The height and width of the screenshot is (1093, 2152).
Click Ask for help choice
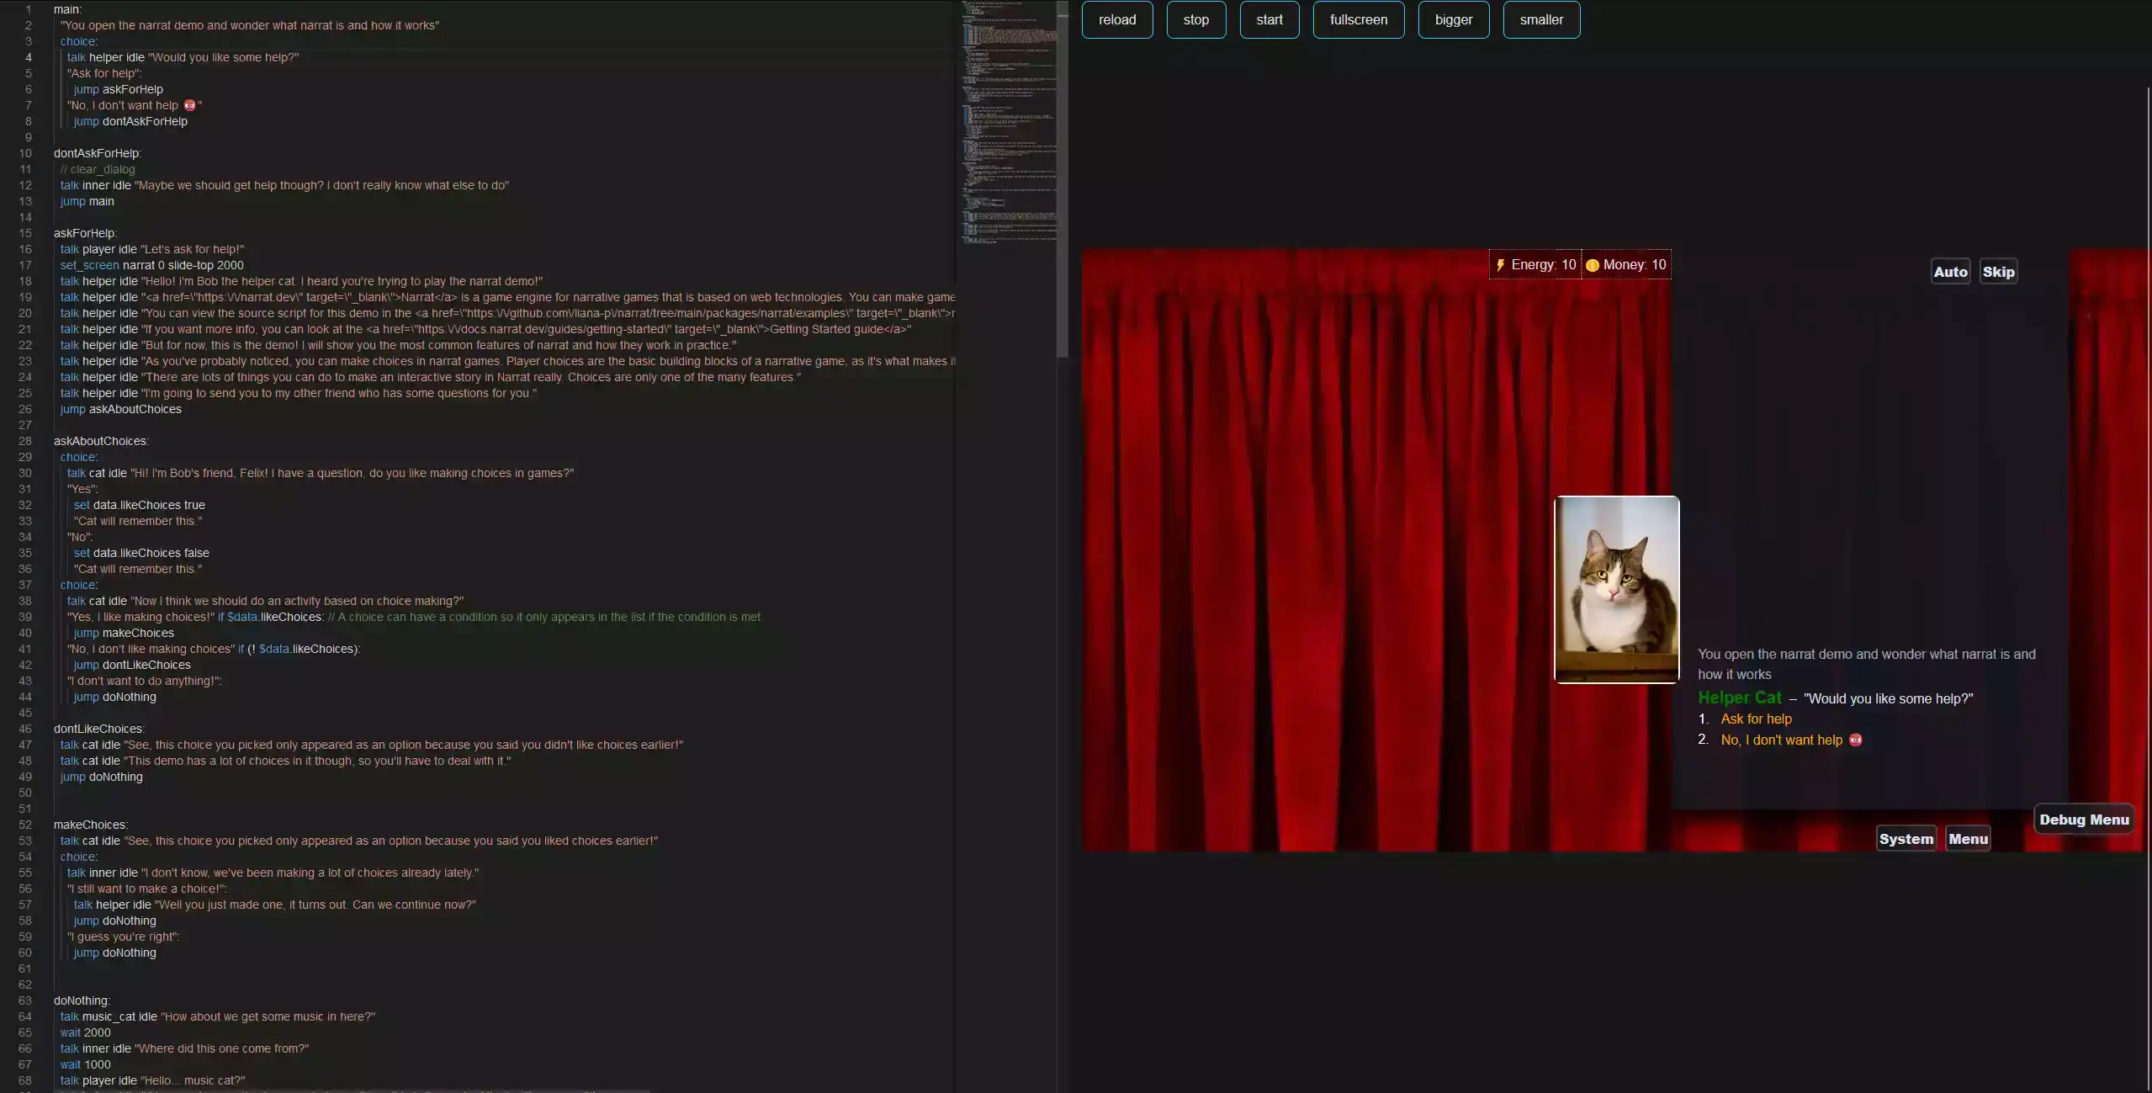(x=1755, y=719)
